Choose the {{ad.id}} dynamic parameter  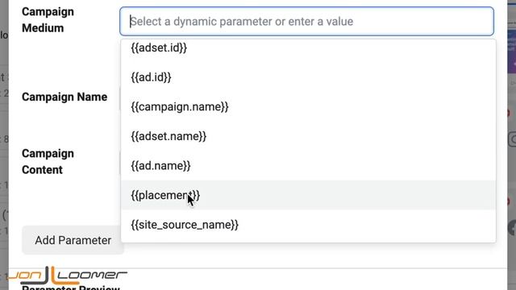coord(308,77)
